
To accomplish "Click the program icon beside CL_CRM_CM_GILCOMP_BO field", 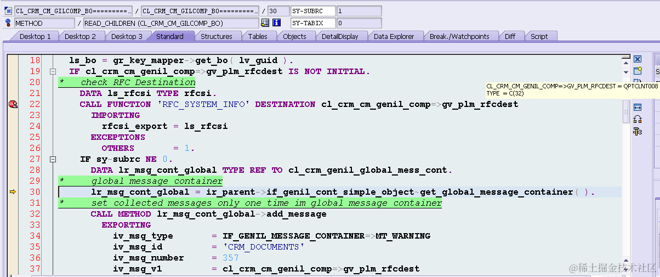I will point(8,11).
